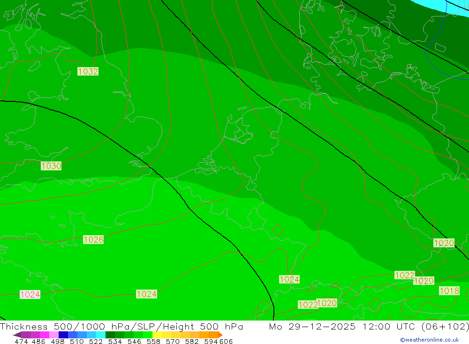The height and width of the screenshot is (344, 469).
Task: Click the 522 value on legend scale
Action: (x=96, y=342)
